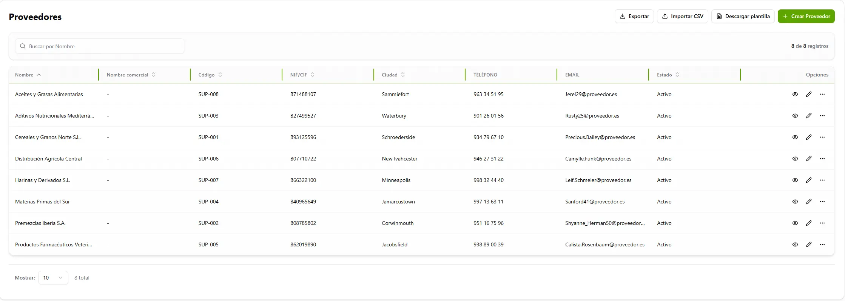
Task: Open more options for supplier SUP-005
Action: click(x=822, y=244)
